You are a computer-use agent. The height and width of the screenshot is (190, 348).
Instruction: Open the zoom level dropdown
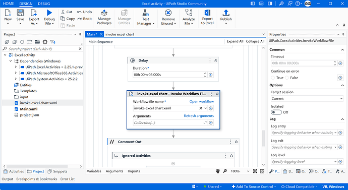coord(248,171)
